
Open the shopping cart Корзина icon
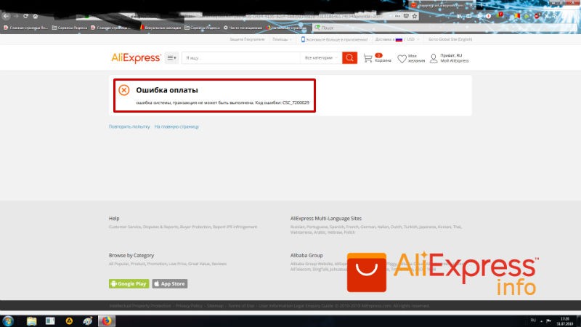point(377,58)
